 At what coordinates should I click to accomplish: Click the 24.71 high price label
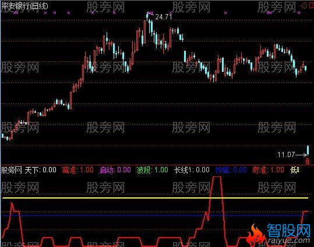pos(164,17)
